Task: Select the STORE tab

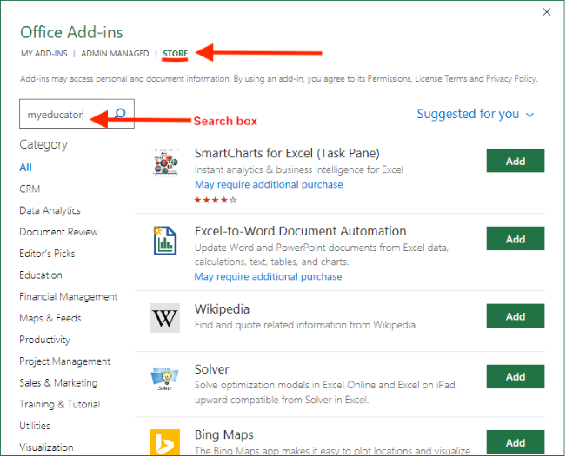Action: coord(175,54)
